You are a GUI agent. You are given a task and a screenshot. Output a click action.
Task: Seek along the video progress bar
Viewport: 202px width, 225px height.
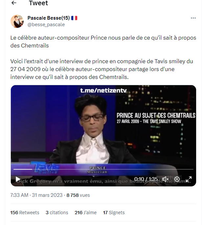click(x=103, y=169)
